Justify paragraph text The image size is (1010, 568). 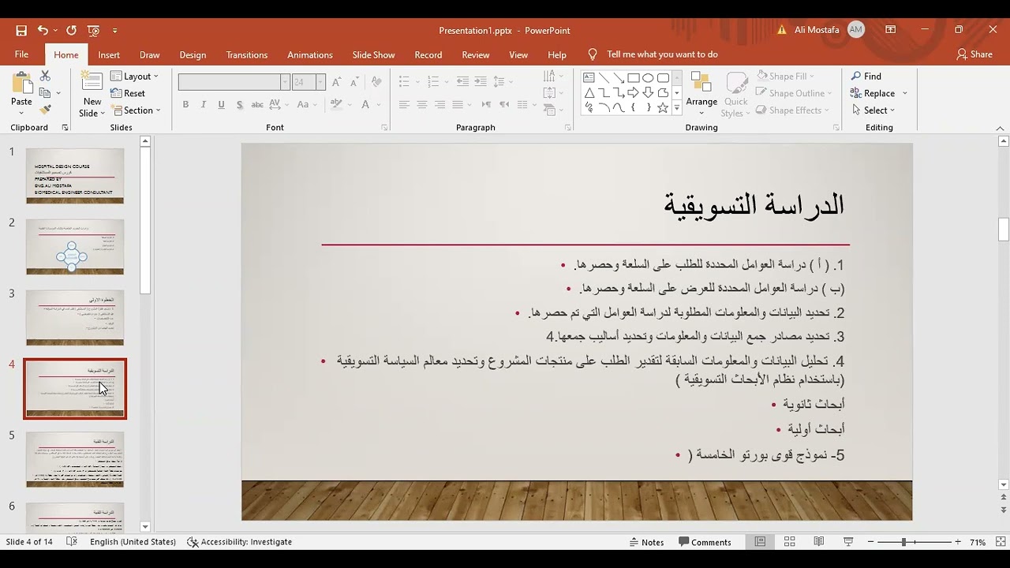click(x=458, y=105)
